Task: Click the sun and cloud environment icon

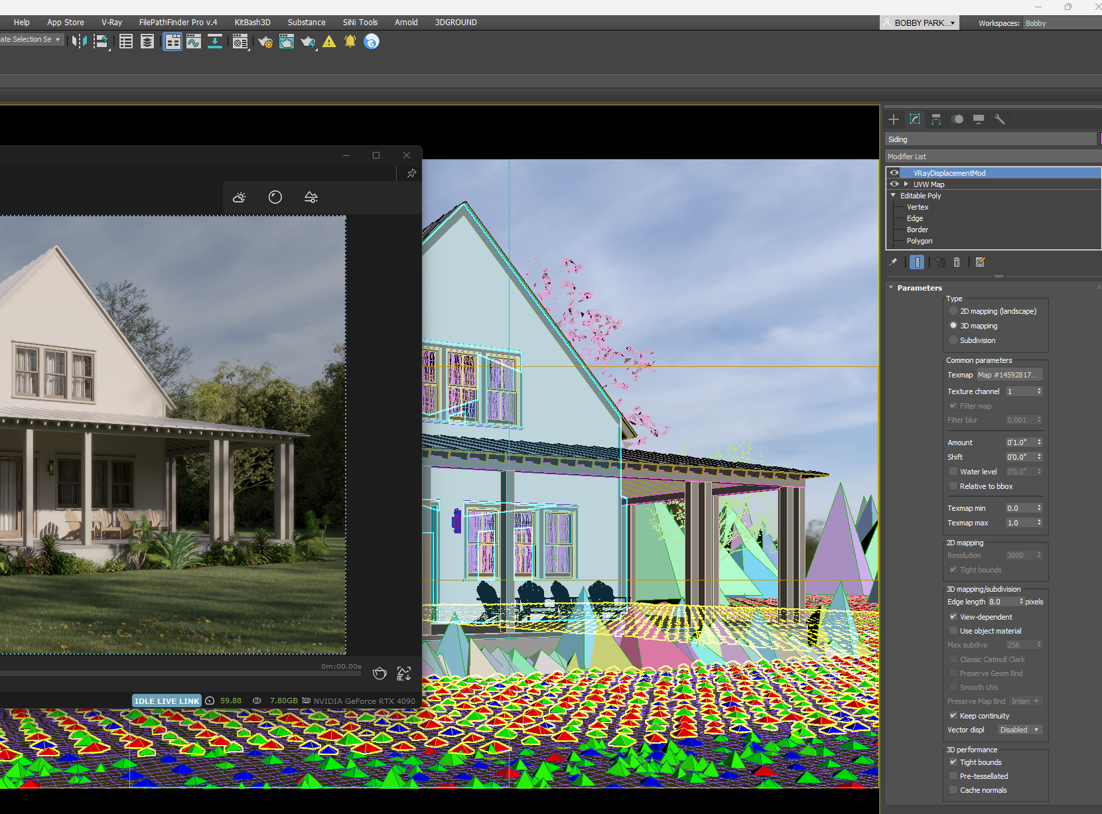Action: click(240, 197)
